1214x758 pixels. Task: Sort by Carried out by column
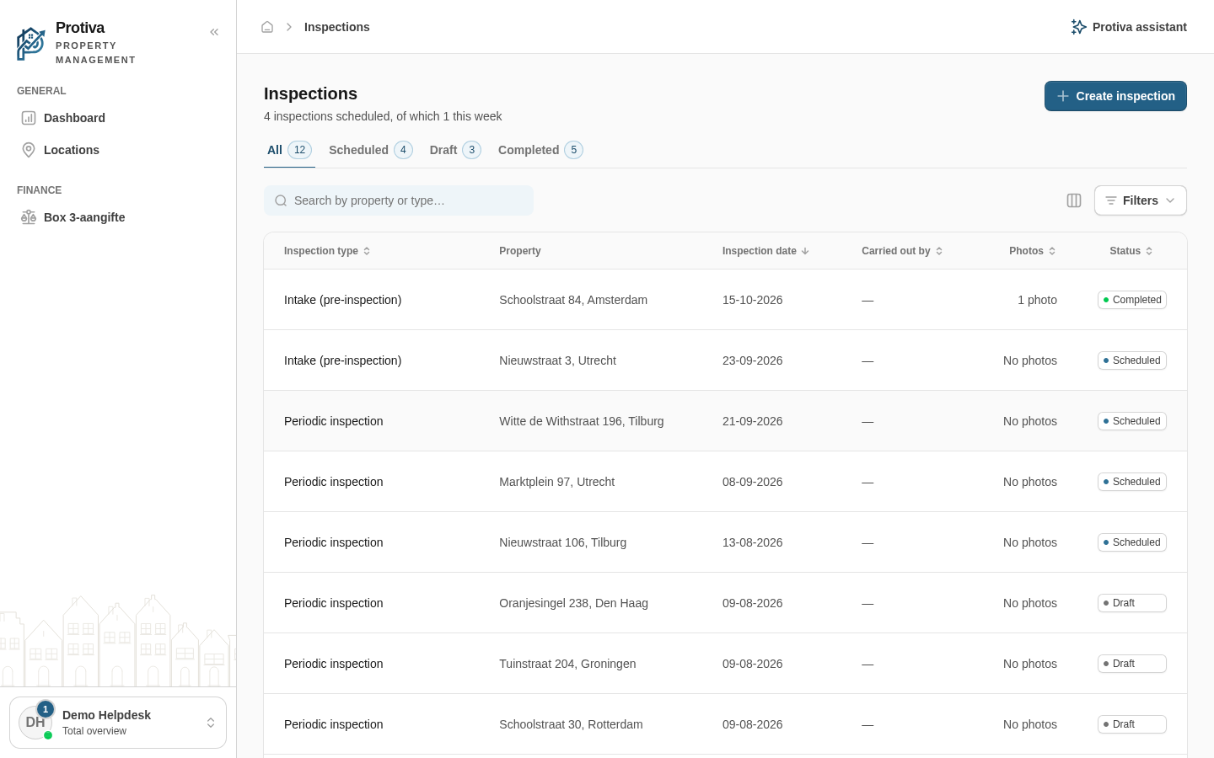(902, 251)
